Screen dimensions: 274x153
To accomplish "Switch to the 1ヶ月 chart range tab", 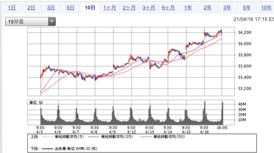I will pyautogui.click(x=110, y=8).
